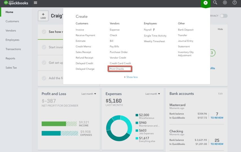Select Weekly Timesheet

154,41
